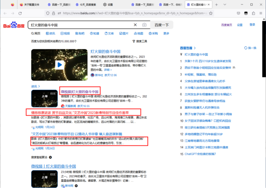Screen dimensions: 266x188
Task: Play the video in the top result
Action: [x=59, y=65]
